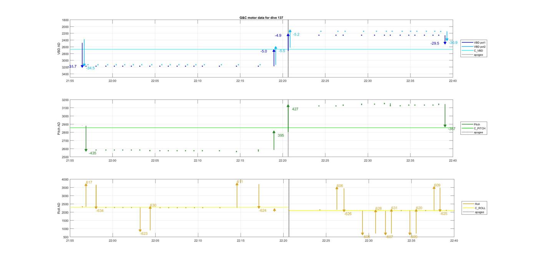Image resolution: width=538 pixels, height=266 pixels.
Task: Click the "3400" tick on VBD axis
Action: tap(65, 74)
